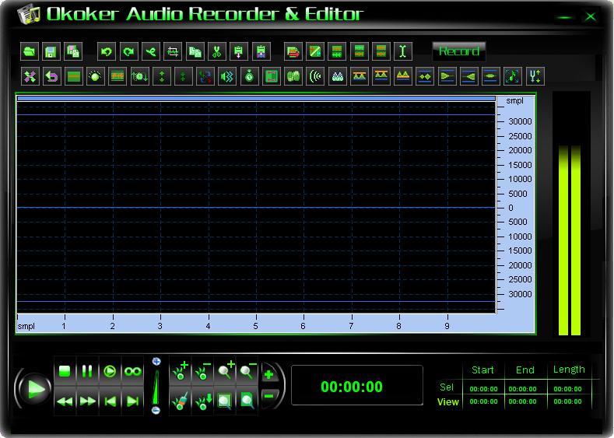Click the I-beam cursor icon in top toolbar

(403, 51)
